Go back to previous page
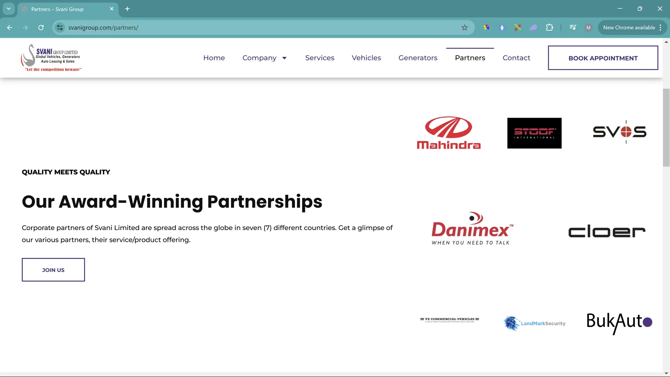The height and width of the screenshot is (377, 670). (10, 28)
